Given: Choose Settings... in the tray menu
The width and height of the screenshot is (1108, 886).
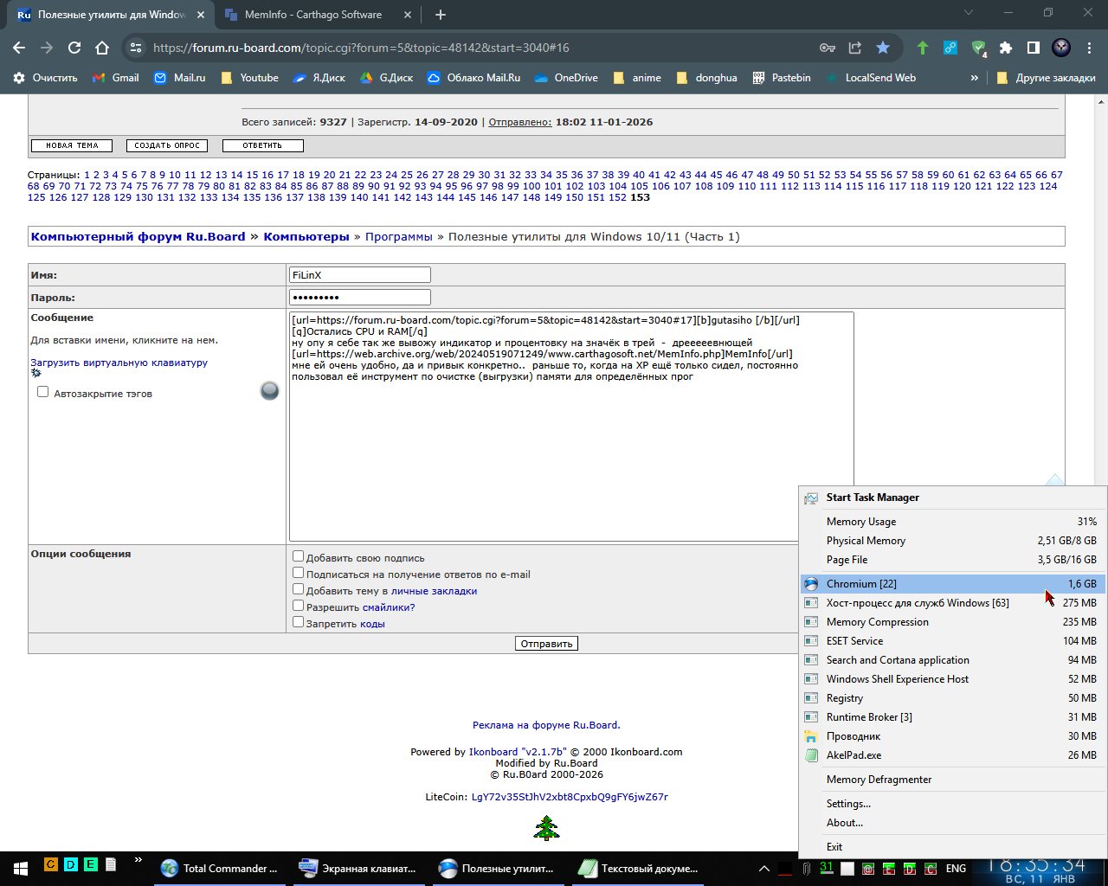Looking at the screenshot, I should (848, 804).
